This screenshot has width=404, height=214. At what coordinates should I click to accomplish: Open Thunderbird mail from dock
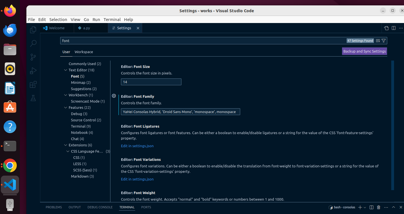click(10, 30)
